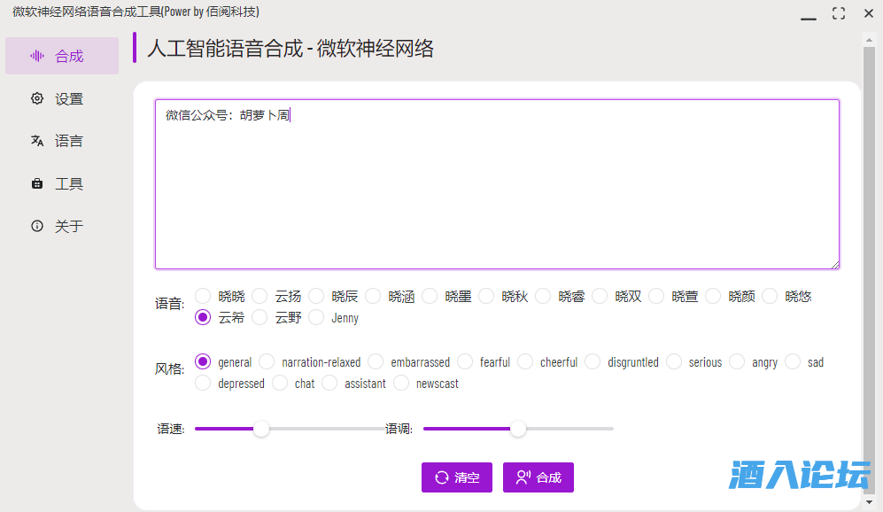Click the refresh icon on 清空 button
The height and width of the screenshot is (512, 883).
click(x=441, y=477)
